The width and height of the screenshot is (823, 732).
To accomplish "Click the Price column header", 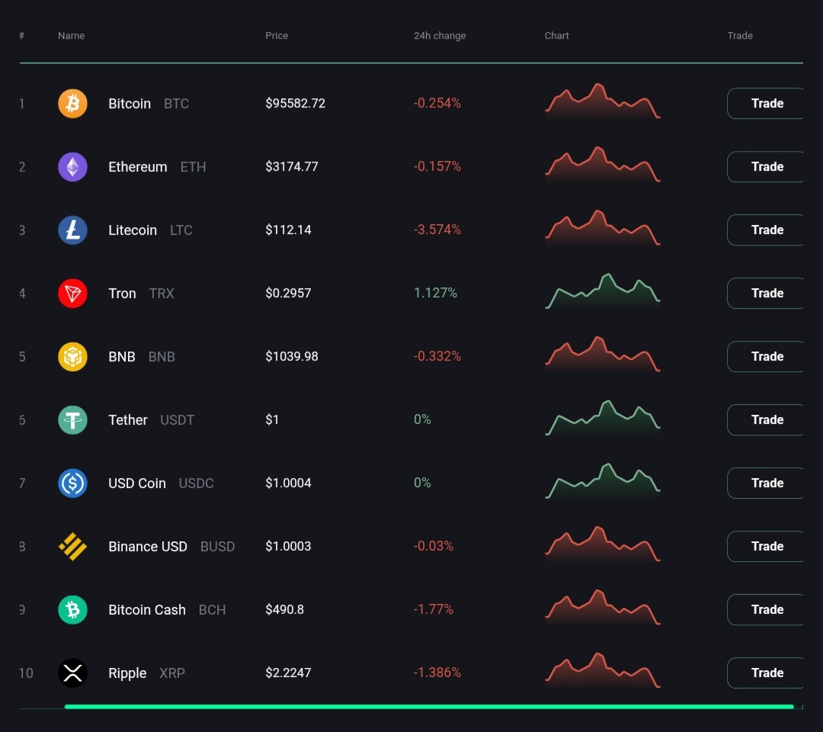I will pos(277,36).
